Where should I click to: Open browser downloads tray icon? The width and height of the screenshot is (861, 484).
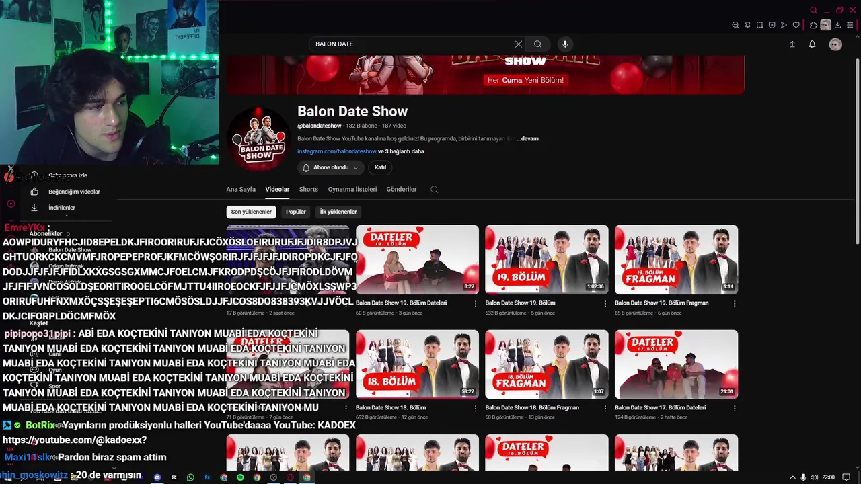(x=838, y=25)
